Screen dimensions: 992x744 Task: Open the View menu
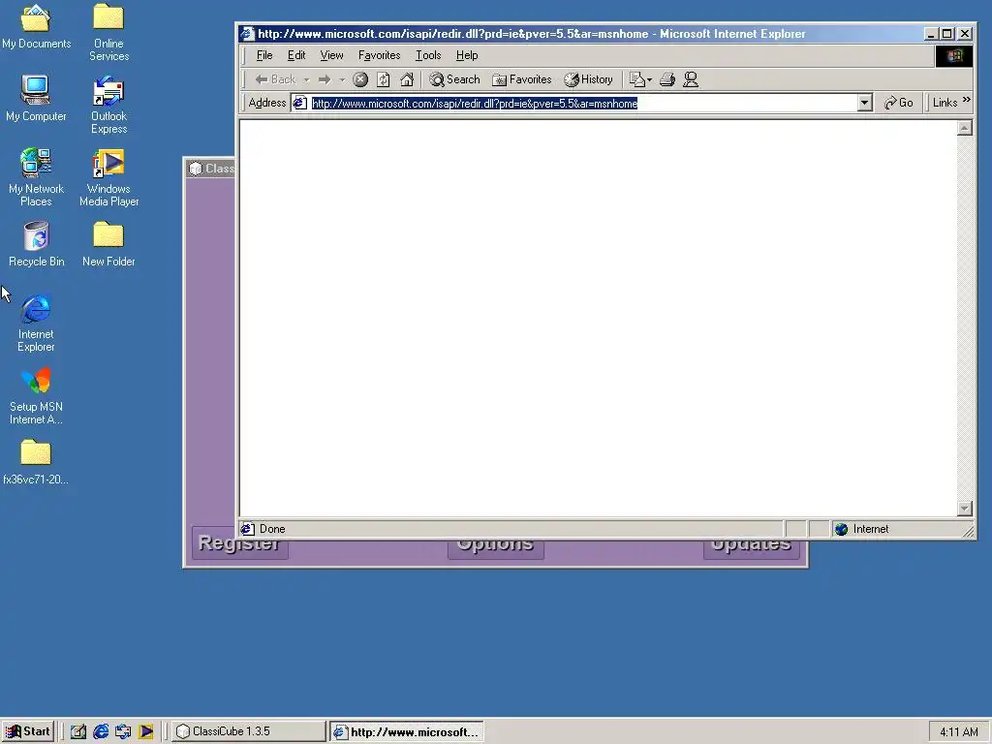[x=331, y=55]
